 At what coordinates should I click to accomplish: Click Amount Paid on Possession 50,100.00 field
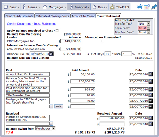coord(70,49)
